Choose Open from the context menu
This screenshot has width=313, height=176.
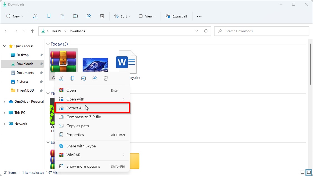(92, 90)
